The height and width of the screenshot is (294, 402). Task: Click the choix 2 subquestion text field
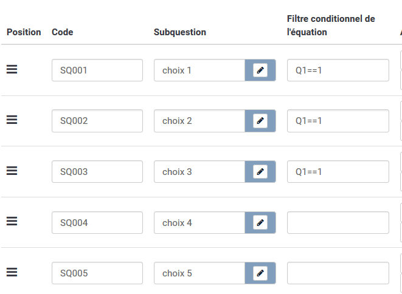pos(199,121)
